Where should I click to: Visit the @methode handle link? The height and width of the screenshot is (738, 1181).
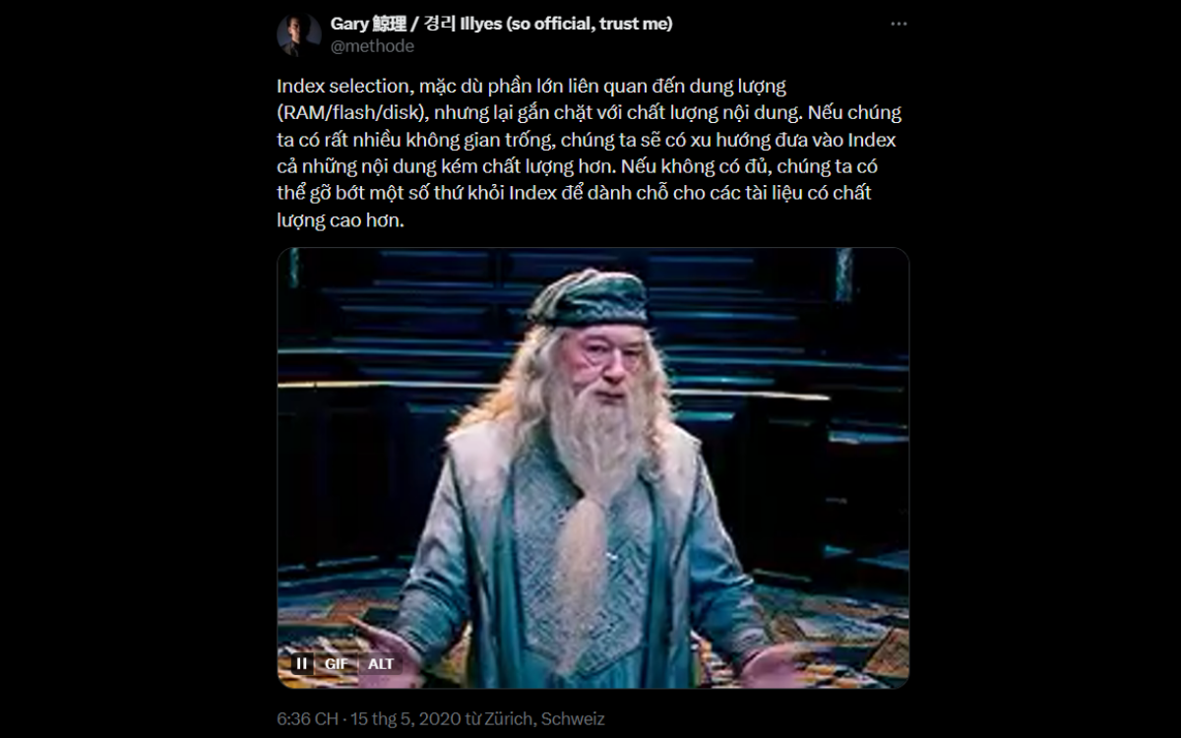click(x=372, y=46)
